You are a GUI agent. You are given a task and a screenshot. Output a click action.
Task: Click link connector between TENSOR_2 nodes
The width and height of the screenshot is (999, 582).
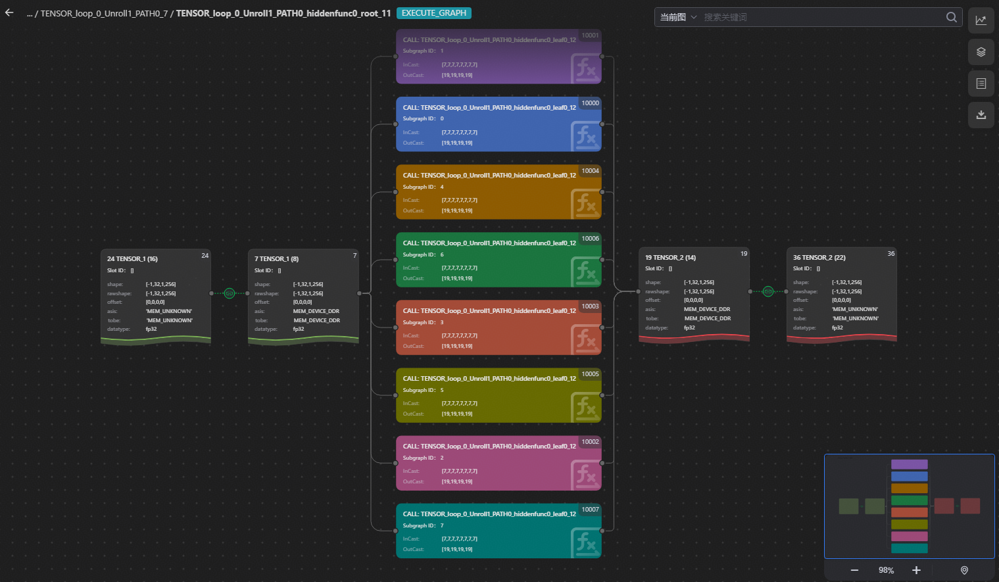click(x=768, y=291)
